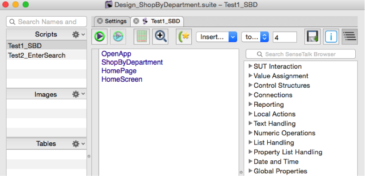Click the magnifier zoom-in toolbar icon
Image resolution: width=365 pixels, height=176 pixels.
point(160,36)
